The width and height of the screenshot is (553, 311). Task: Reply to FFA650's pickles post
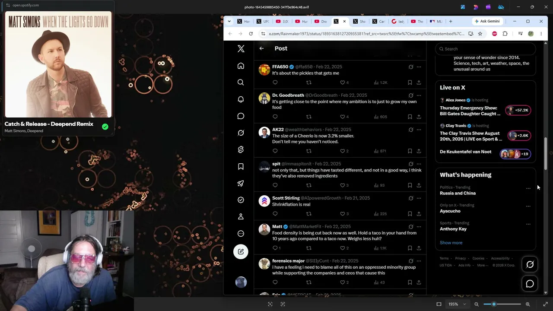[275, 83]
